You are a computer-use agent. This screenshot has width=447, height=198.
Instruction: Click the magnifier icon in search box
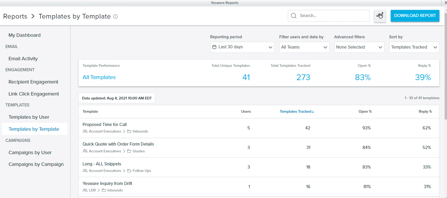tap(294, 16)
